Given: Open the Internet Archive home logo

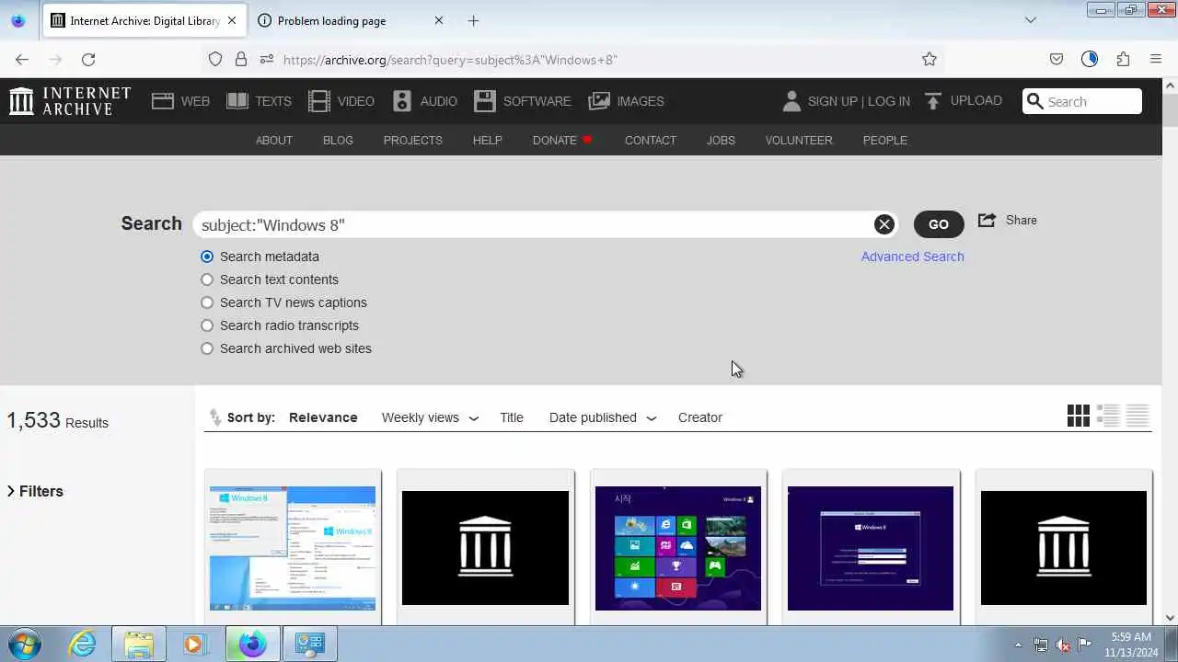Looking at the screenshot, I should (x=70, y=101).
